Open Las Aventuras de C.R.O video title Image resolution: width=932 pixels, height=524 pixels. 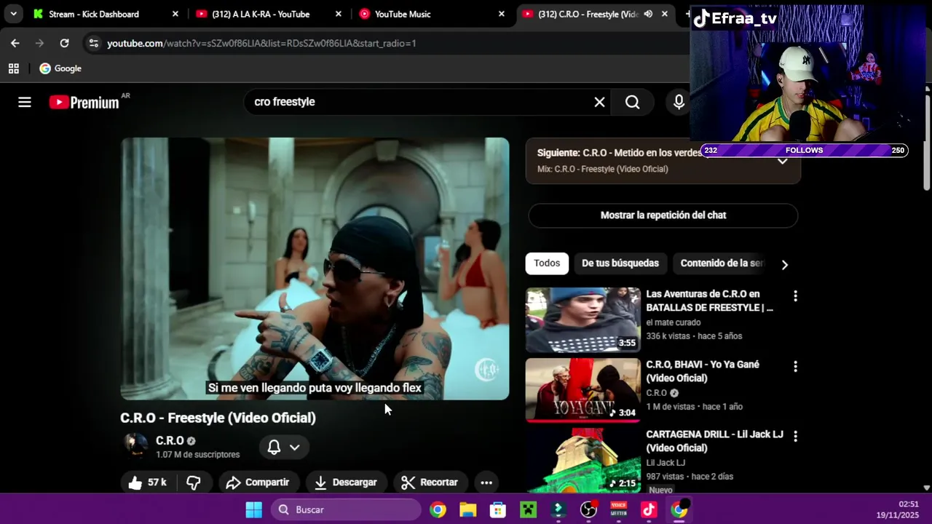pos(710,301)
